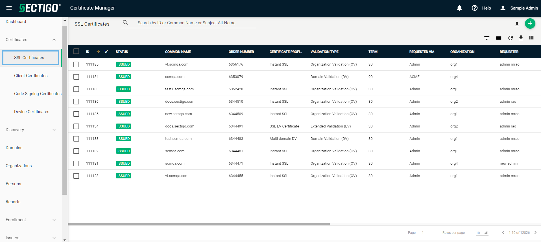Open the column chooser icon
Image resolution: width=541 pixels, height=242 pixels.
(531, 38)
